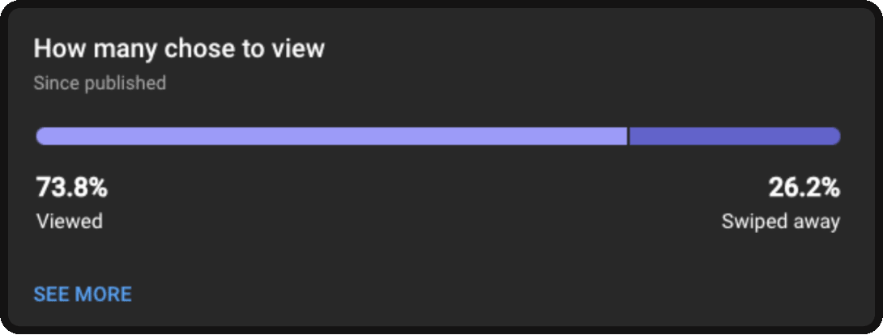Click the How many chose to view title
883x335 pixels.
pos(179,49)
